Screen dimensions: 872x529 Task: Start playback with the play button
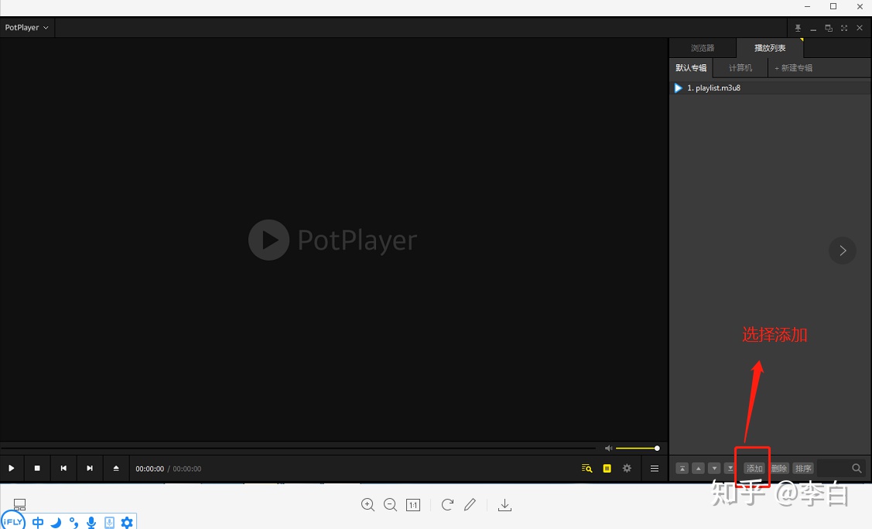click(x=11, y=469)
